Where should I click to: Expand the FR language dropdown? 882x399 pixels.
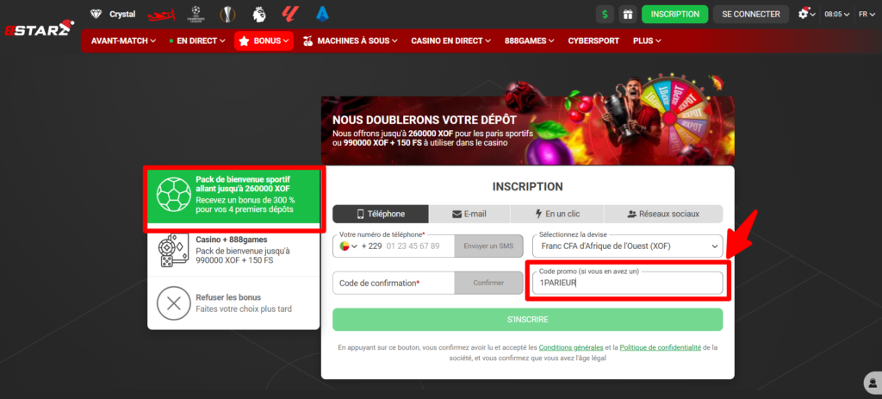click(x=865, y=15)
